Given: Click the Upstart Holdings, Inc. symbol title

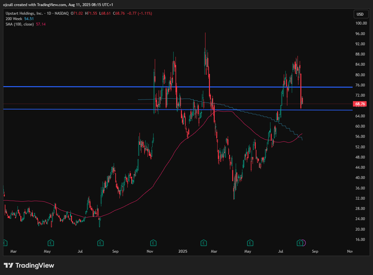Looking at the screenshot, I should point(24,13).
